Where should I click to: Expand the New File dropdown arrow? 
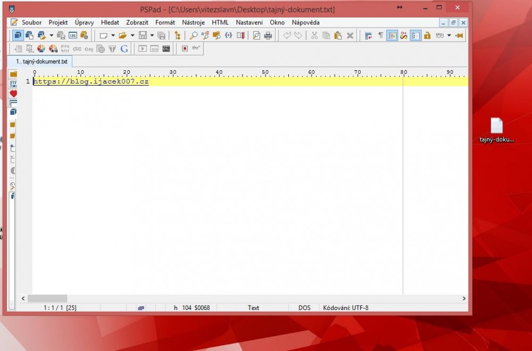pyautogui.click(x=113, y=36)
